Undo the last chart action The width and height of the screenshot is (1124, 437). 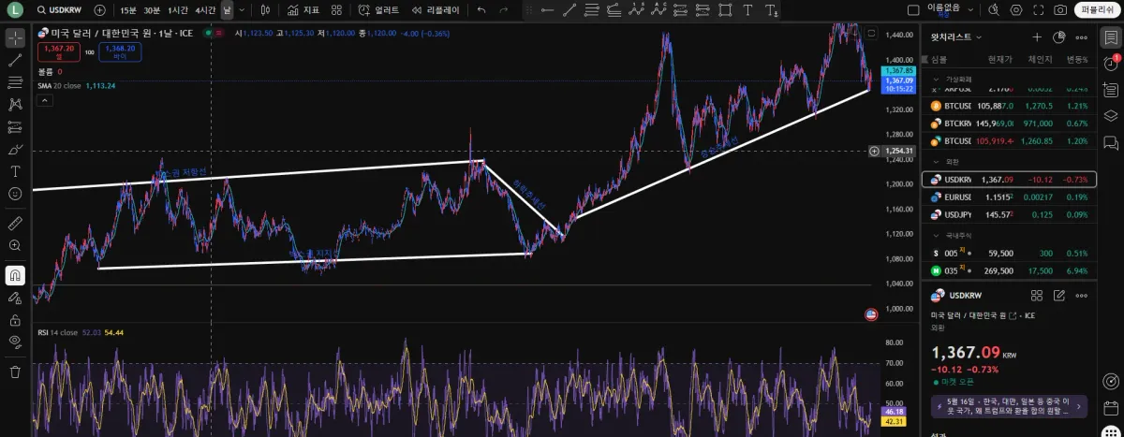[481, 10]
